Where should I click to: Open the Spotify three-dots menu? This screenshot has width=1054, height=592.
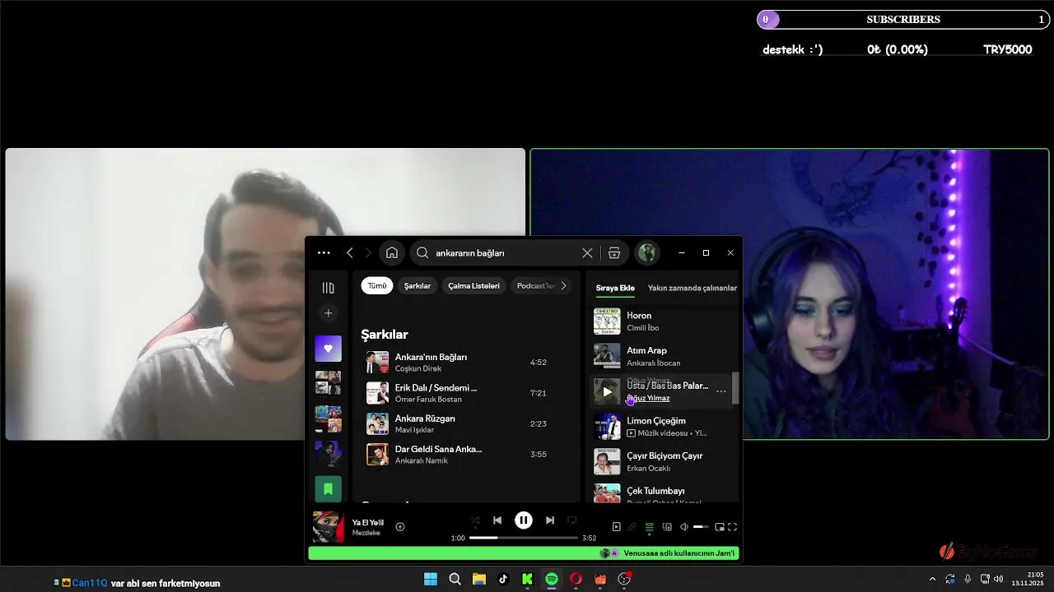point(324,253)
